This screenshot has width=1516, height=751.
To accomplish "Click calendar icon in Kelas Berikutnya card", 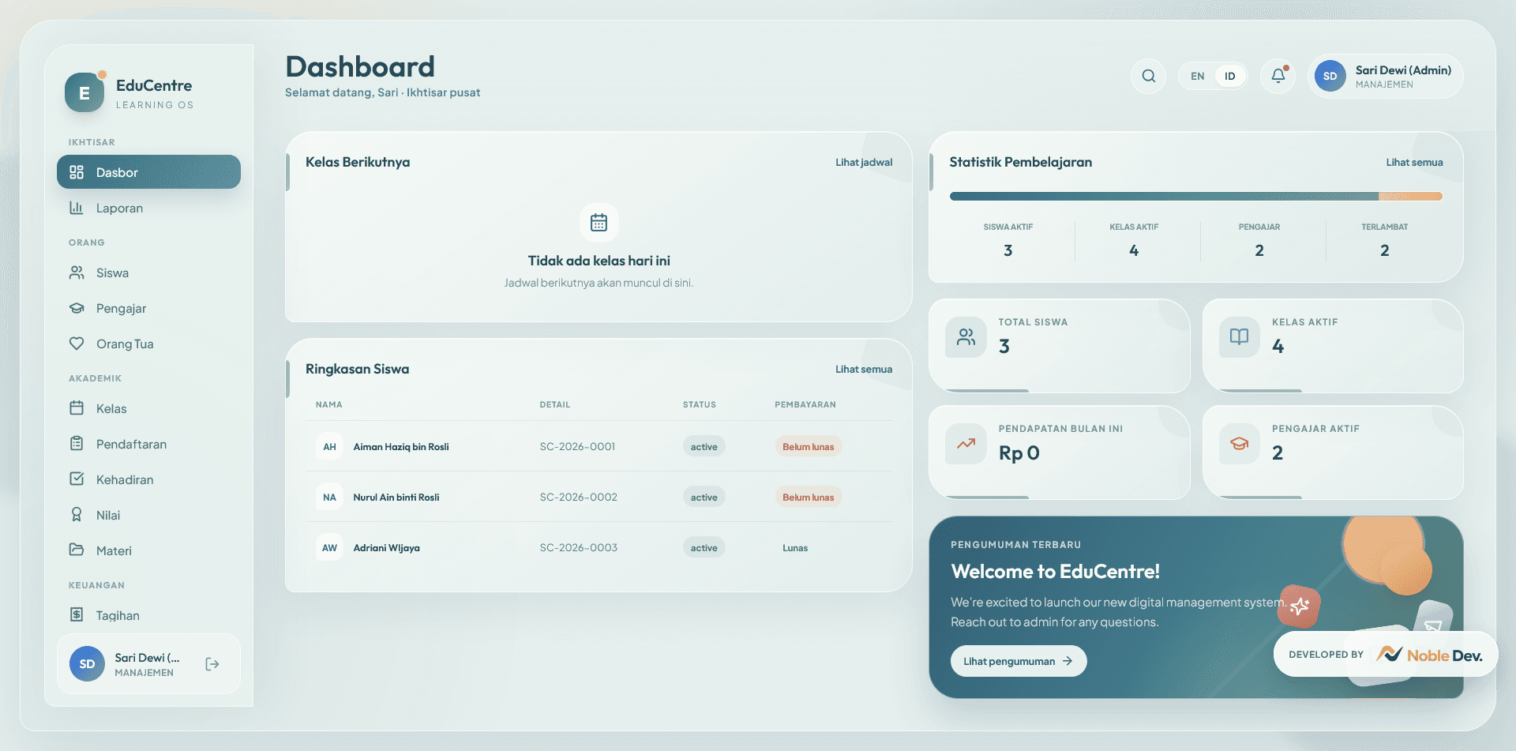I will coord(599,223).
